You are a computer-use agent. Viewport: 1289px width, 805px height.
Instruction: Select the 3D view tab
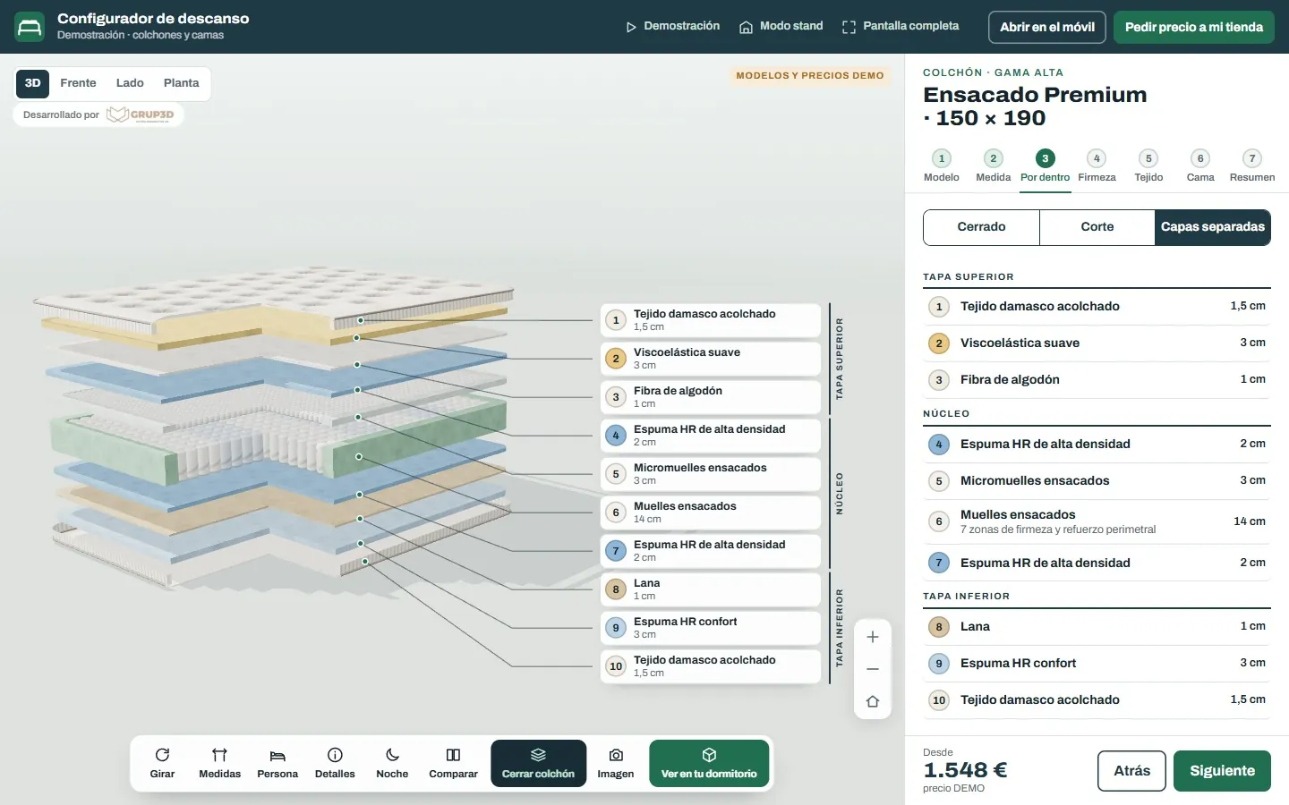(x=32, y=83)
